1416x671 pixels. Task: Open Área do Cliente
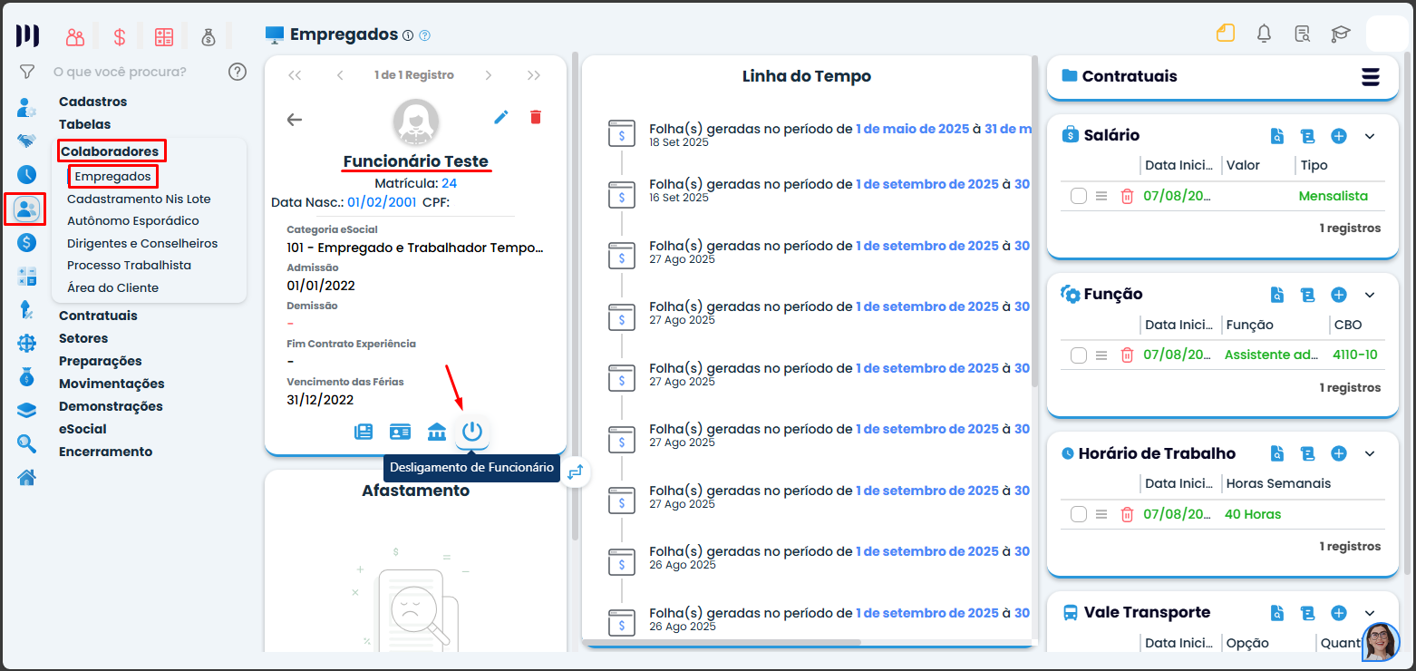[112, 287]
